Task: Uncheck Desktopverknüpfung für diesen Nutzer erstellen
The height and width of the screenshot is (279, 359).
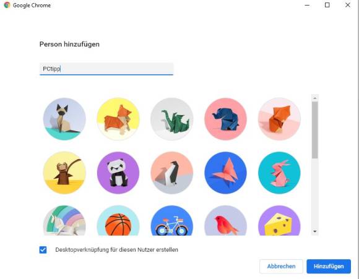Action: point(43,250)
